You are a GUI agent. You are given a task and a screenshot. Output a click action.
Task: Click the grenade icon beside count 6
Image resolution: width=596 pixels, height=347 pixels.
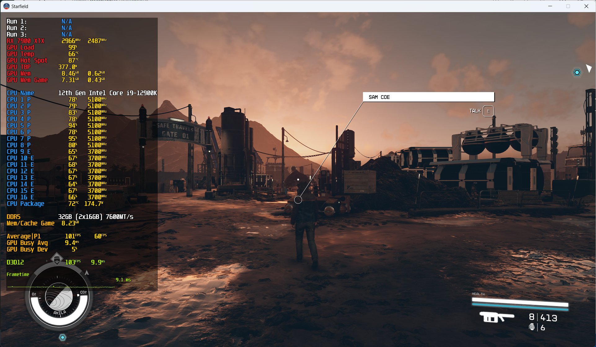[532, 327]
